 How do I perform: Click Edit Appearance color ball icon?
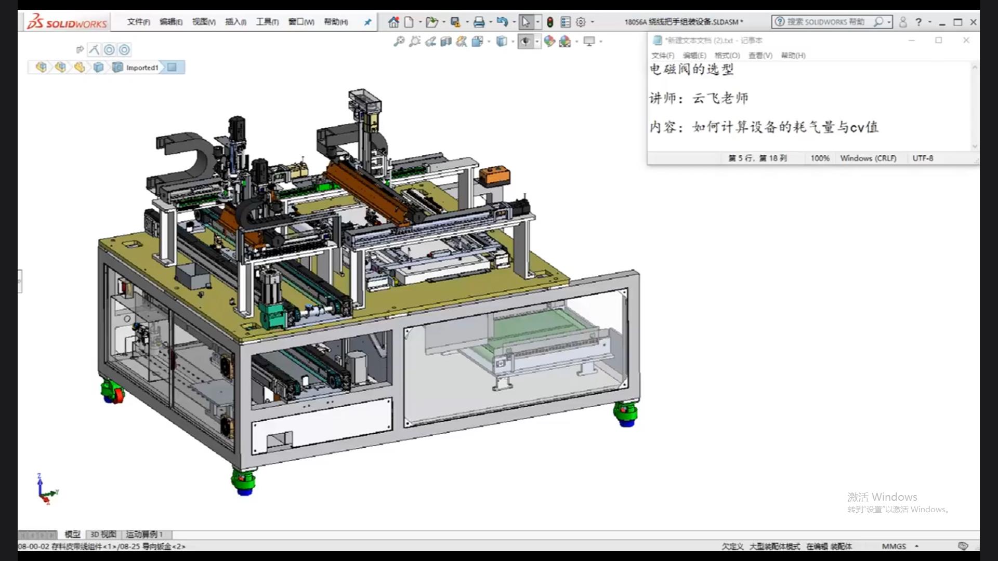pos(549,41)
